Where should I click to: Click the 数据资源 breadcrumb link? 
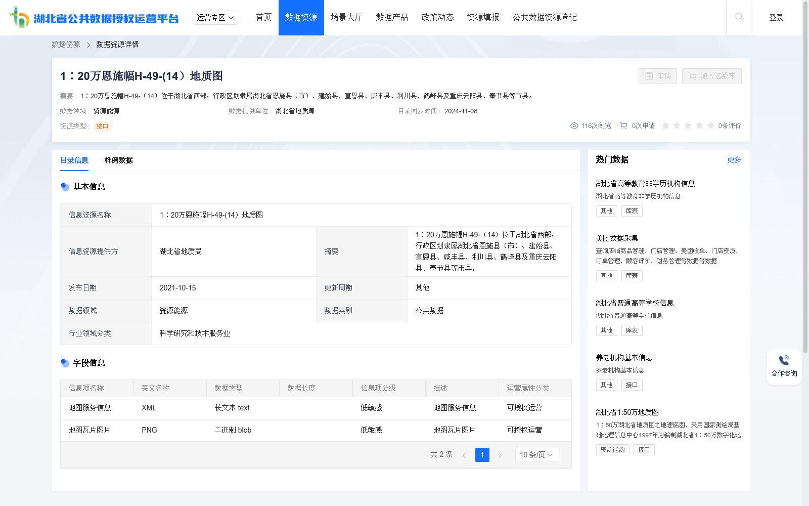pyautogui.click(x=66, y=45)
